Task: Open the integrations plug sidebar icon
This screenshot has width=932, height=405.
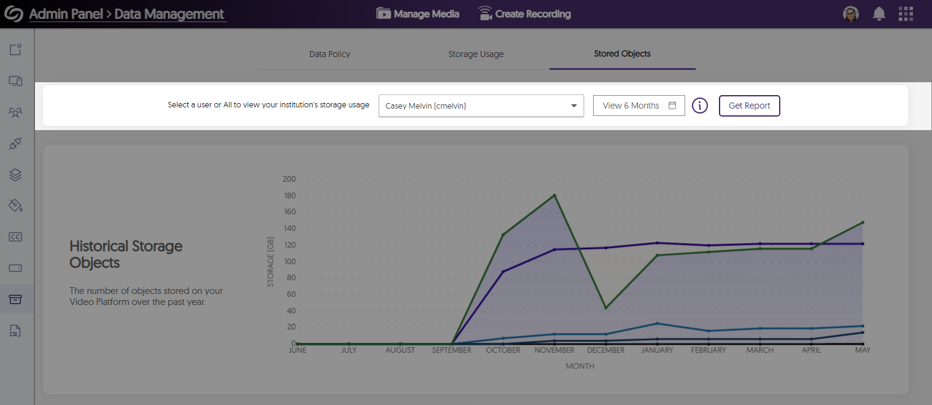Action: point(15,143)
